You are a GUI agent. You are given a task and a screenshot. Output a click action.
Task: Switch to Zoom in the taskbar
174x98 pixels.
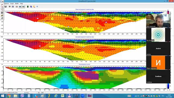coord(83,96)
